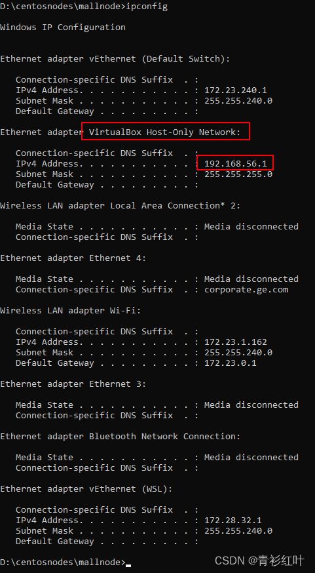Click the CSDN watermark in the corner
This screenshot has width=315, height=573.
(259, 560)
